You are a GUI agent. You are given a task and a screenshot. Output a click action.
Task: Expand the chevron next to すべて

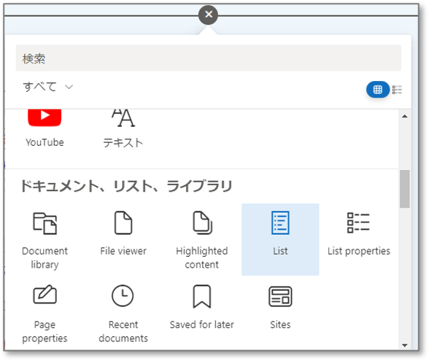point(69,87)
